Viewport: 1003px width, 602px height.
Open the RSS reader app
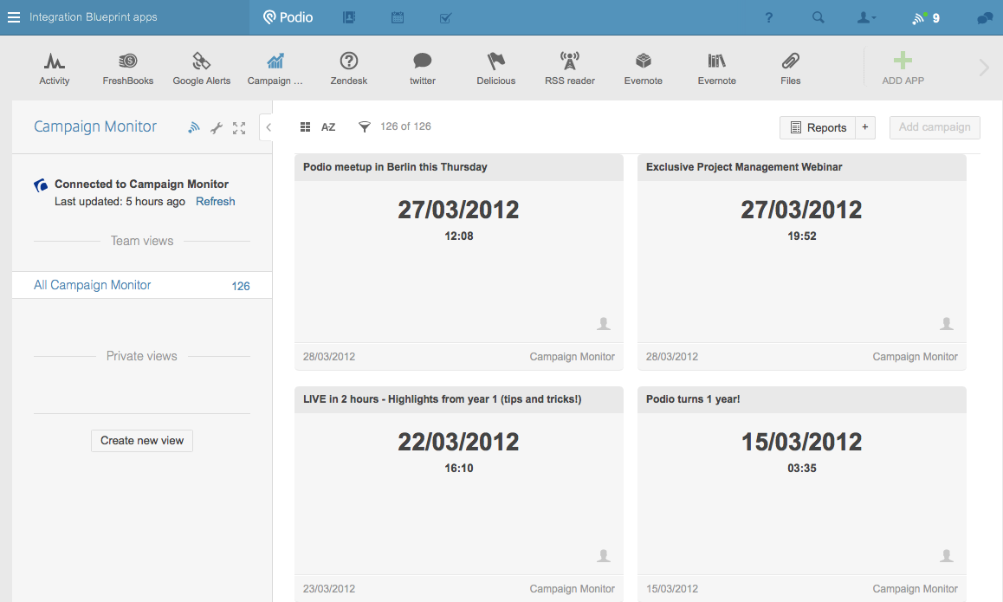[570, 68]
